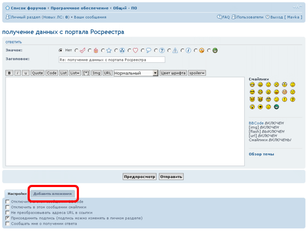The width and height of the screenshot is (308, 231).
Task: Check 'Не преобразовывать адреса URL в ссылки'
Action: pyautogui.click(x=7, y=212)
